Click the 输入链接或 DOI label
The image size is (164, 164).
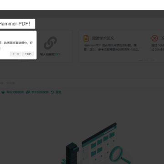50,54
